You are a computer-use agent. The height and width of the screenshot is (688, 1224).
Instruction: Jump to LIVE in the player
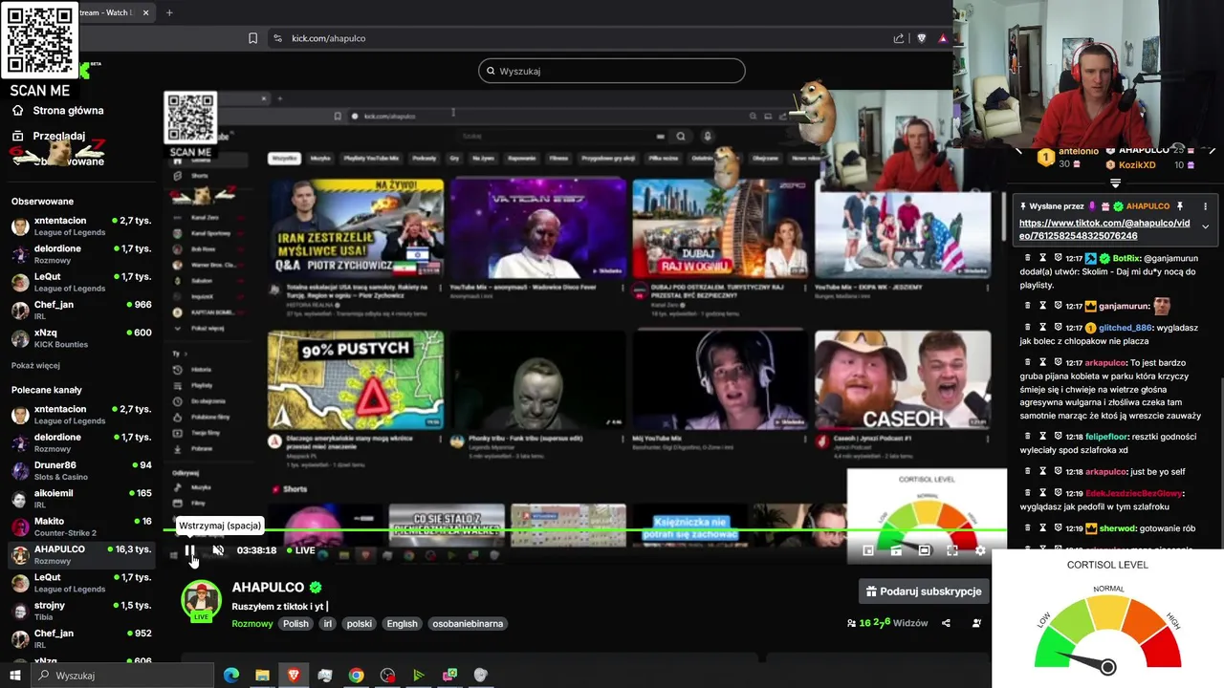click(301, 550)
